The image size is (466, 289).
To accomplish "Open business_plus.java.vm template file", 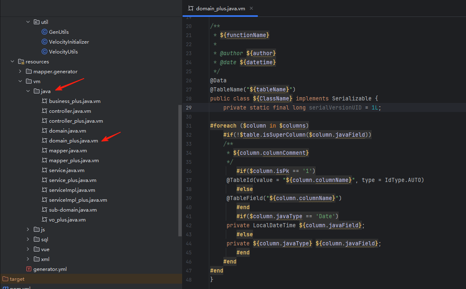I will (x=75, y=101).
